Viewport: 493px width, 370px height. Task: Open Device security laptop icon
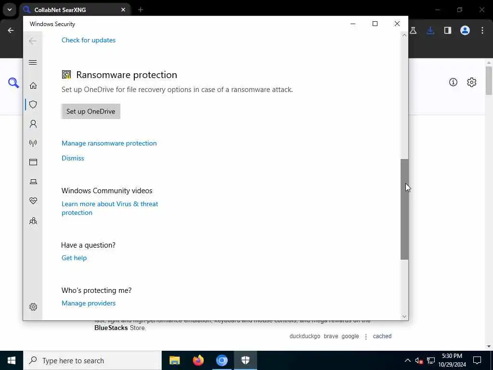click(x=33, y=182)
